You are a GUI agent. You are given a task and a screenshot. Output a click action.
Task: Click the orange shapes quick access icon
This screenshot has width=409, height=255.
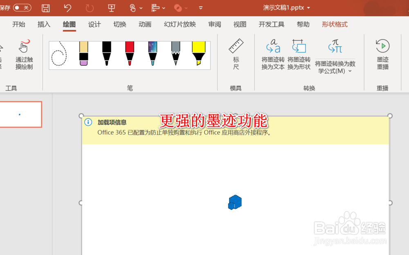[178, 8]
